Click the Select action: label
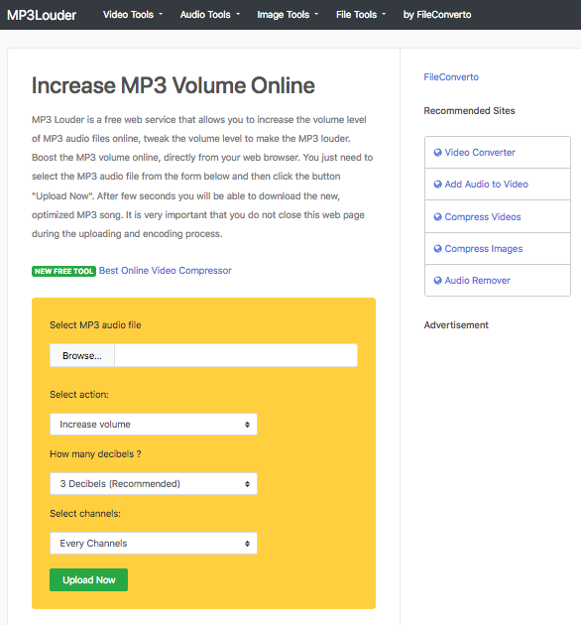This screenshot has height=625, width=581. click(x=79, y=395)
